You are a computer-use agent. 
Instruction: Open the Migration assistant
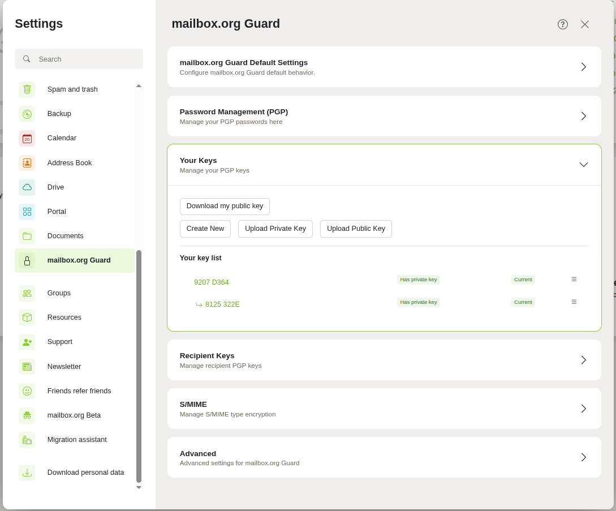75,440
